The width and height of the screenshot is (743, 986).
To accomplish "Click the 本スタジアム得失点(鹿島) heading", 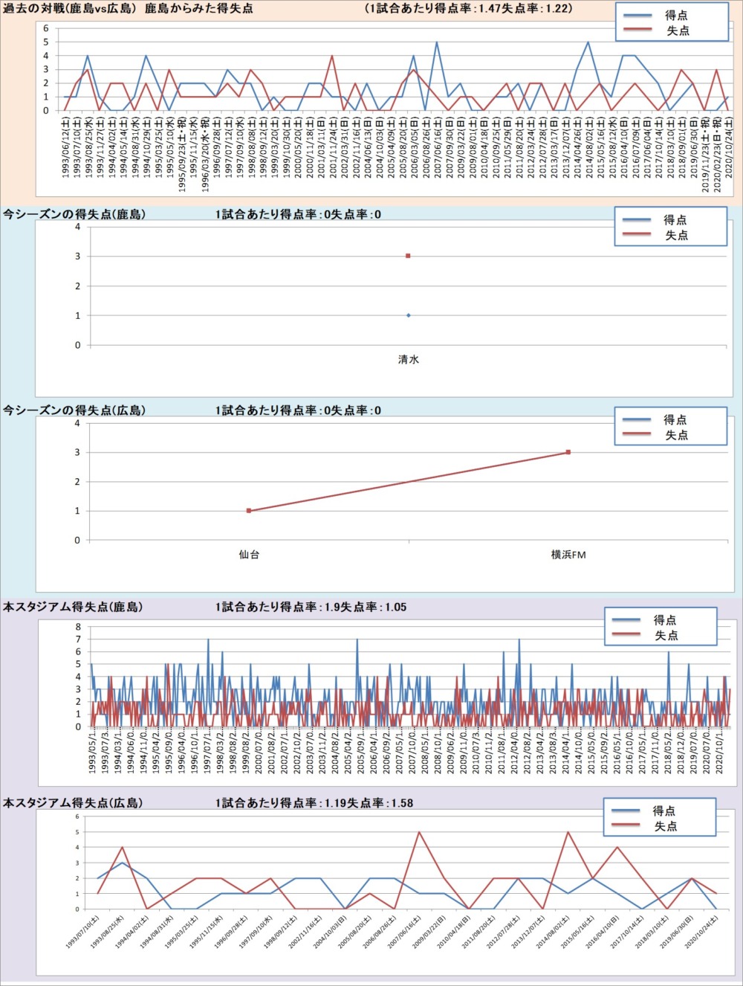I will pyautogui.click(x=73, y=607).
